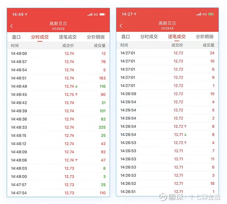Screen dimensions: 227x204
Task: Tap location arrow beside the 14:27 clock
Action: click(135, 14)
